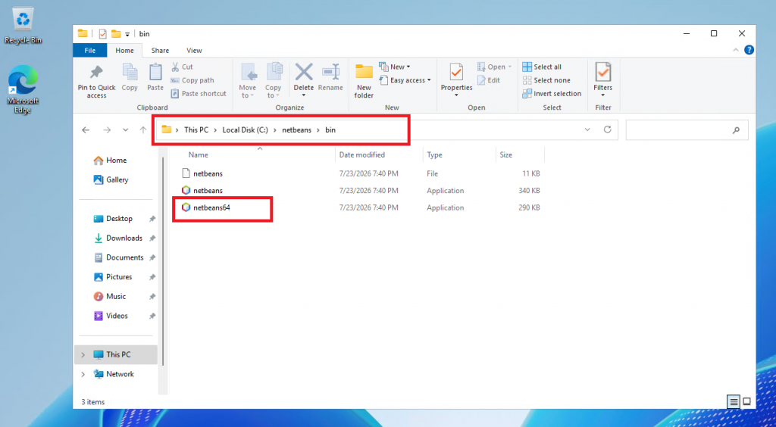
Task: Collapse the ribbon with the chevron
Action: click(735, 50)
